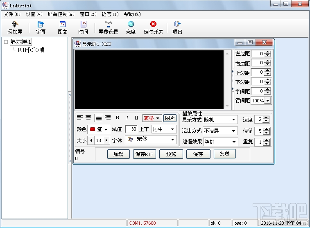Toggle underline (U) formatting
Screen dimensions: 310x228
coord(136,118)
